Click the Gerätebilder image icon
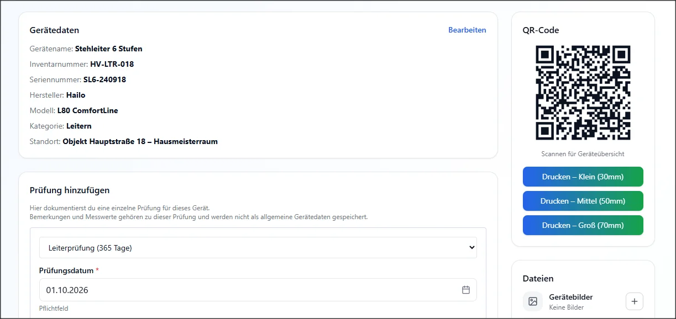Viewport: 676px width, 319px height. click(533, 301)
